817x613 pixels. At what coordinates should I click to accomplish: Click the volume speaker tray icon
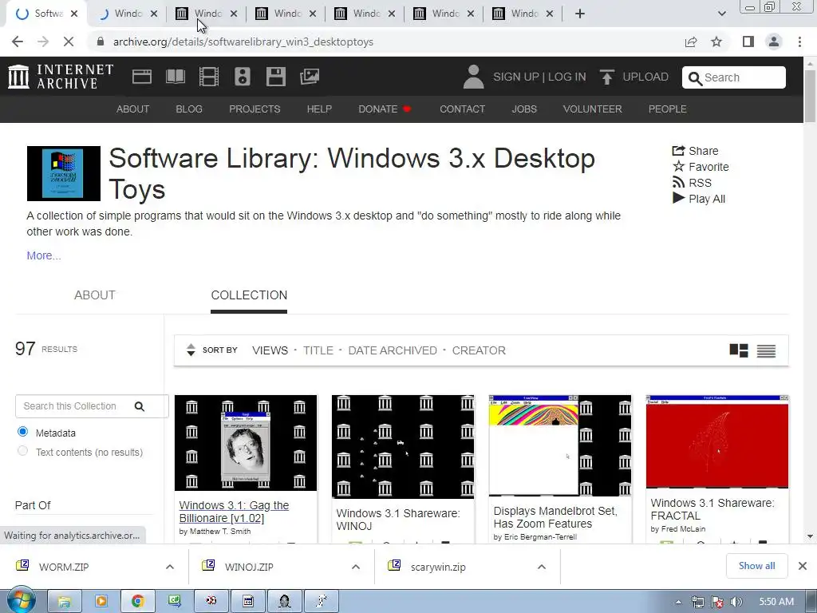tap(736, 602)
